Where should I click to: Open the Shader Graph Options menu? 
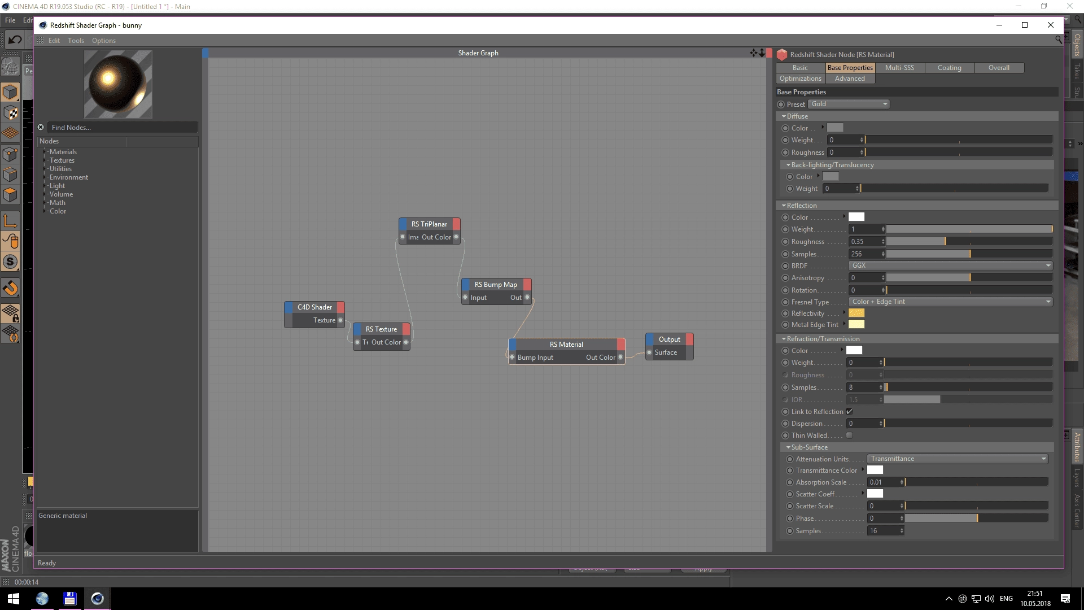point(104,41)
